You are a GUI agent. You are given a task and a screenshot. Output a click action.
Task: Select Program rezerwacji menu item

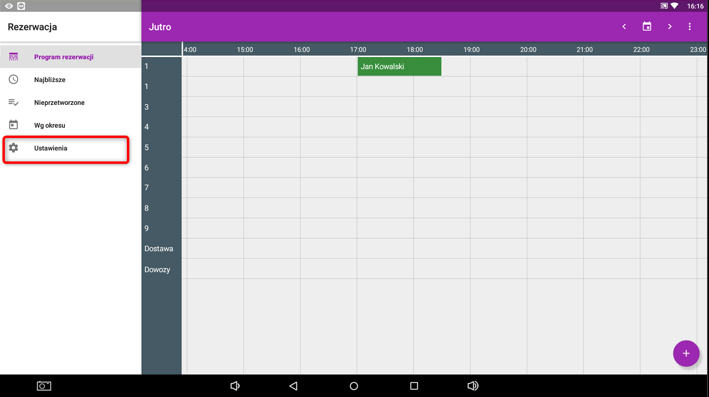[x=63, y=57]
